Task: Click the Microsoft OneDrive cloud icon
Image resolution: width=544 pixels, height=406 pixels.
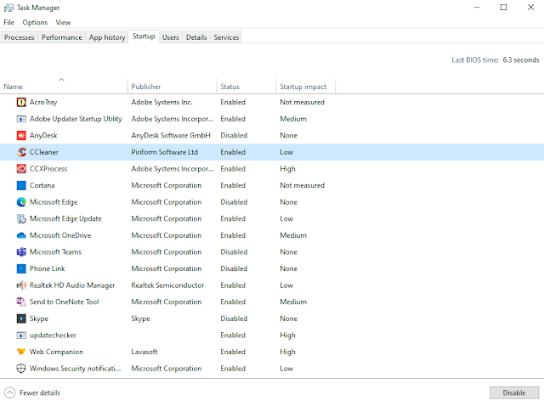Action: pyautogui.click(x=21, y=235)
